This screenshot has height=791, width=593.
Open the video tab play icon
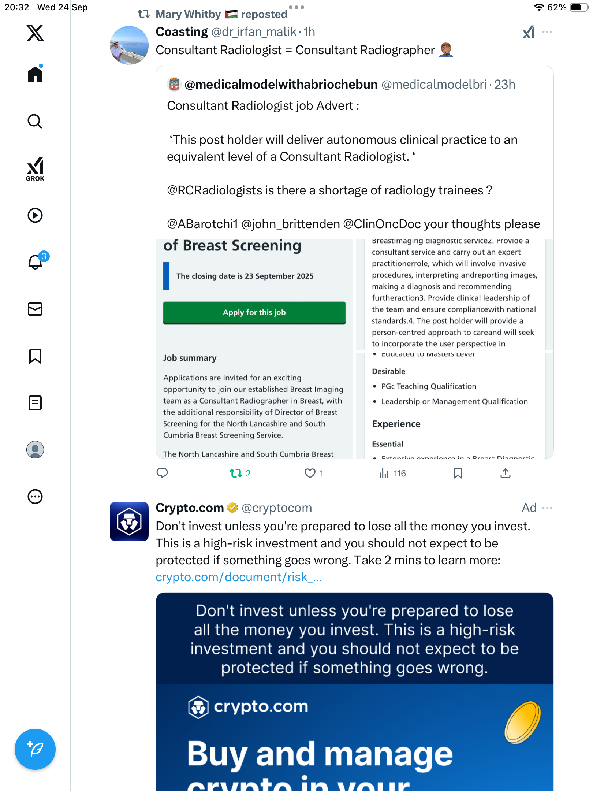(x=35, y=215)
